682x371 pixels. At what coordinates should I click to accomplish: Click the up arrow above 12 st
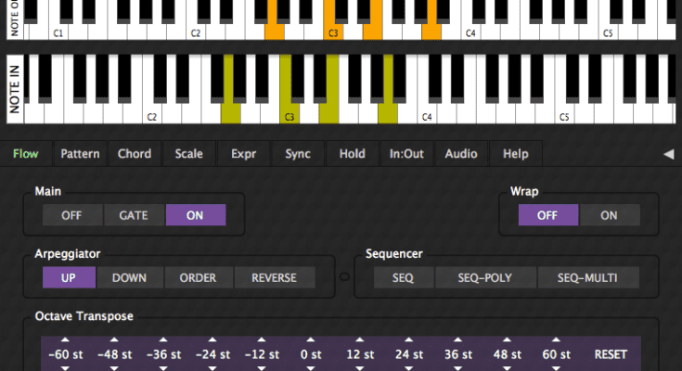click(x=360, y=339)
